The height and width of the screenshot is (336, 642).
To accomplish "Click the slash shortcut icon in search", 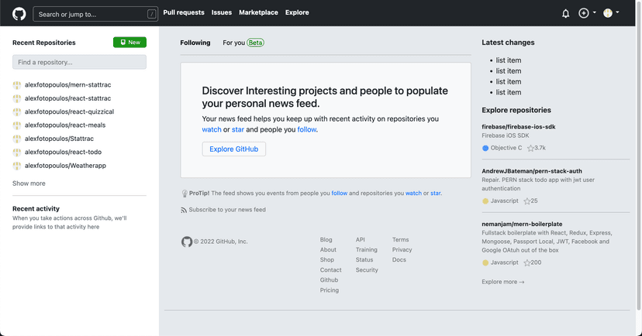I will (151, 14).
